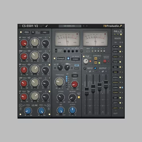Select the HF band shelf shape icon
The width and height of the screenshot is (142, 142).
point(29,38)
